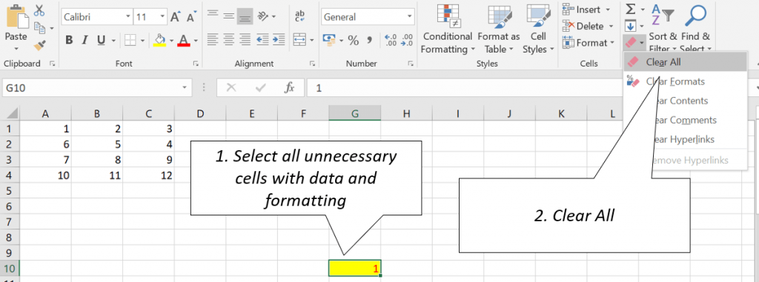This screenshot has height=282, width=759.
Task: Open the Font Color dropdown arrow
Action: (196, 41)
